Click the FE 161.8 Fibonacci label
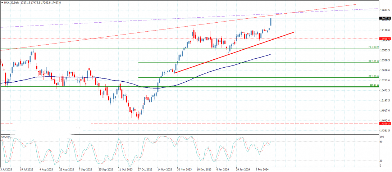The width and height of the screenshot is (392, 172). [374, 61]
